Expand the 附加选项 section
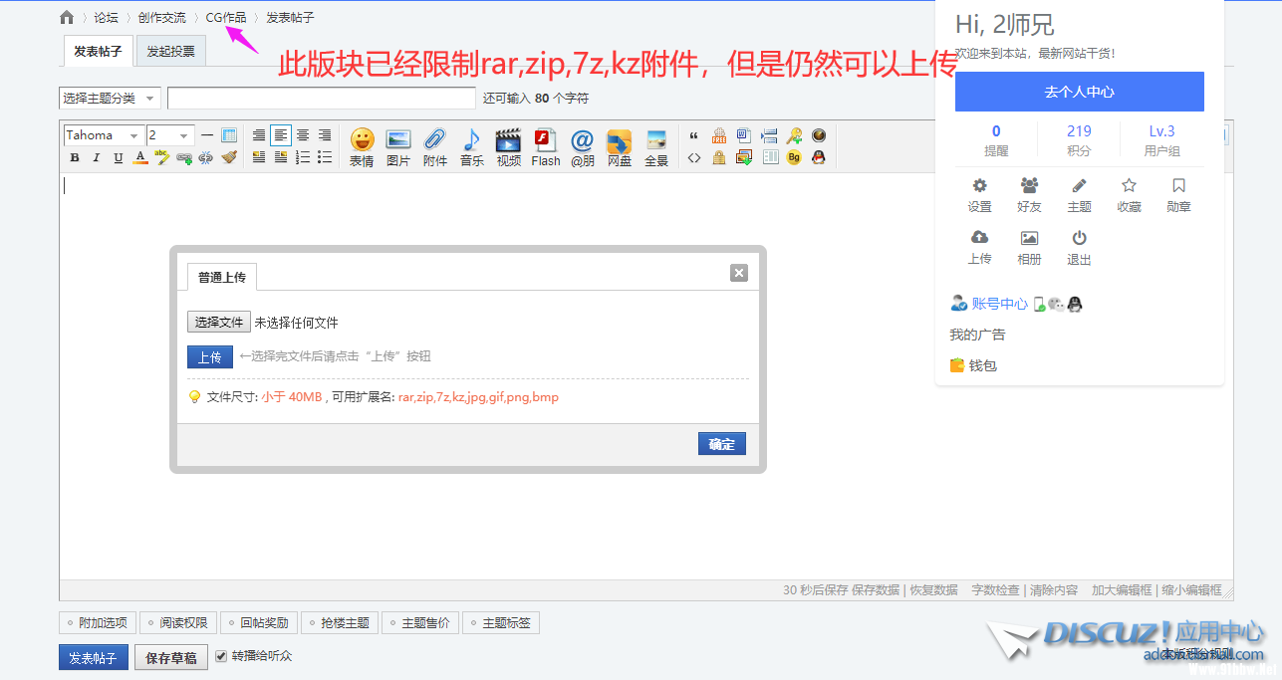 point(97,623)
